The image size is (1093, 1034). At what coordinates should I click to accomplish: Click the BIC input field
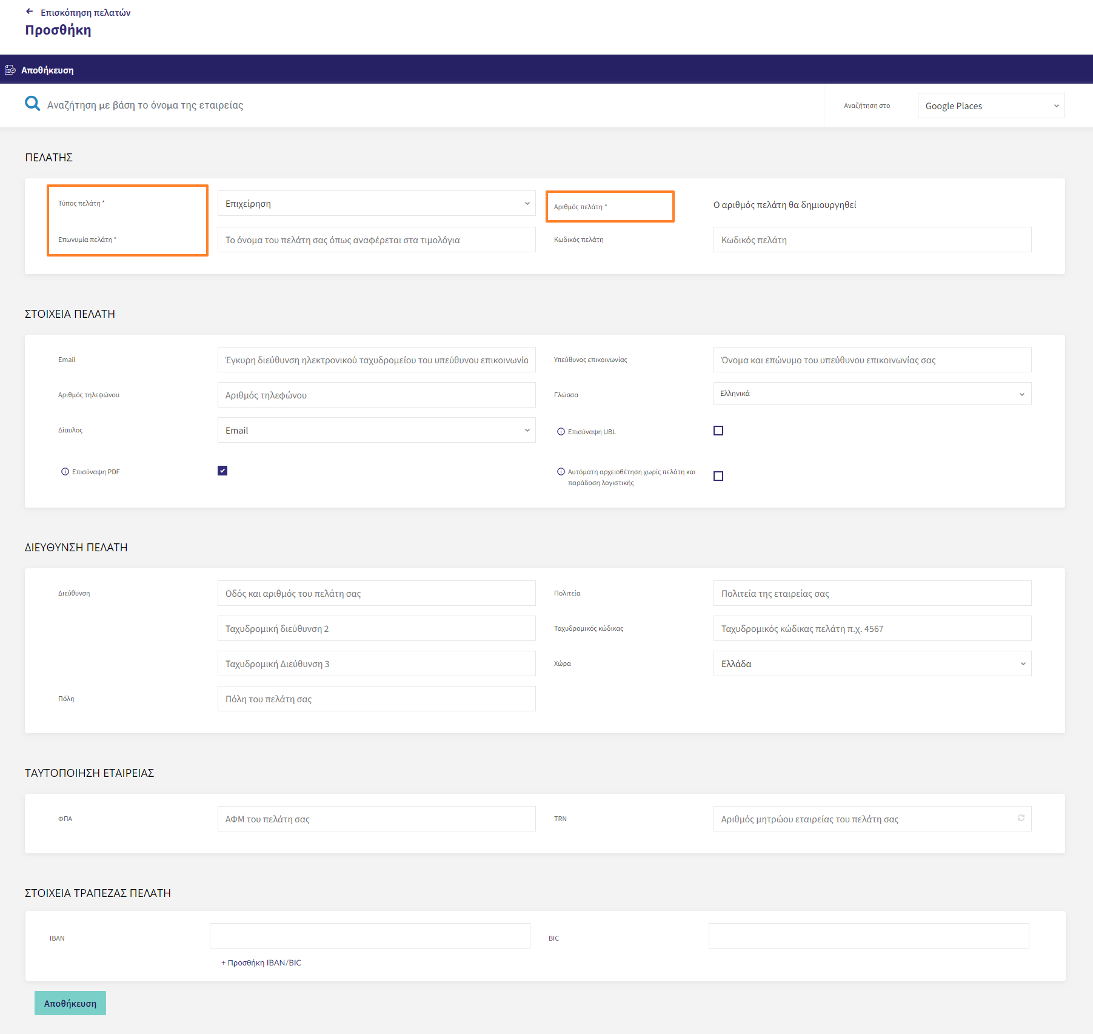tap(869, 936)
